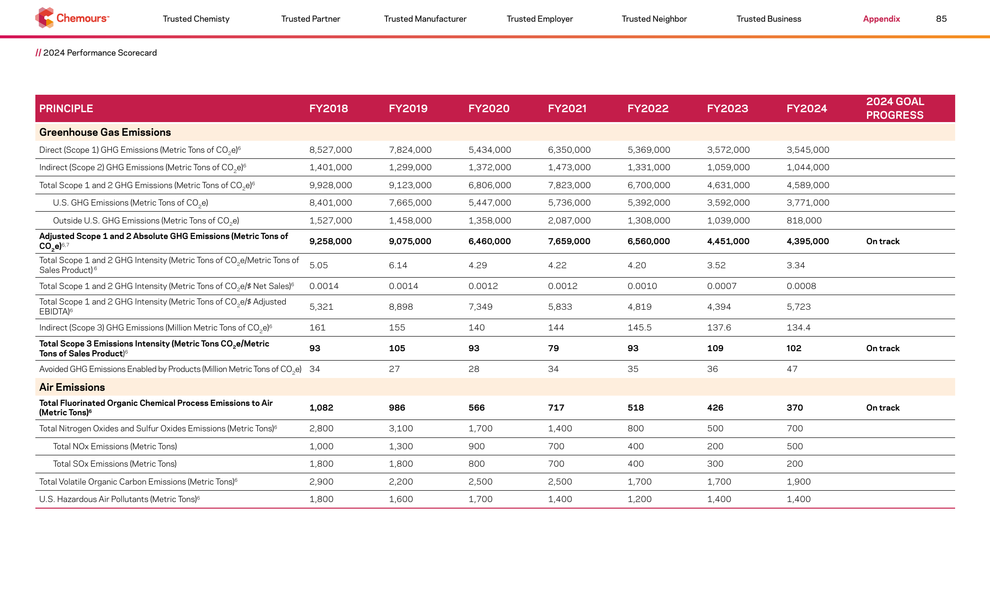Click On track for Fluorinated Organic Chemical Emissions
Image resolution: width=990 pixels, height=601 pixels.
[883, 408]
